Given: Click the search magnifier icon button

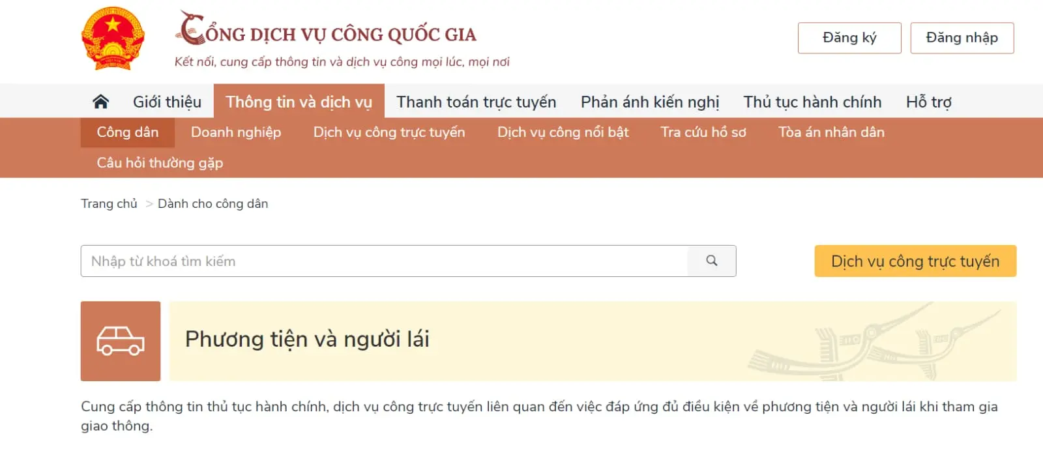Looking at the screenshot, I should click(x=712, y=261).
